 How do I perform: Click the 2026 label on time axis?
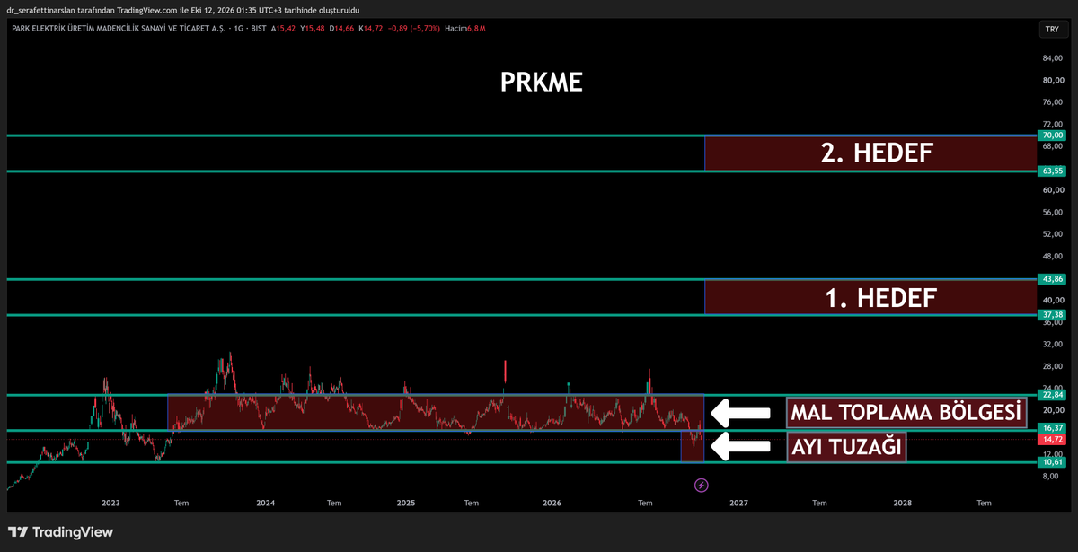coord(552,504)
